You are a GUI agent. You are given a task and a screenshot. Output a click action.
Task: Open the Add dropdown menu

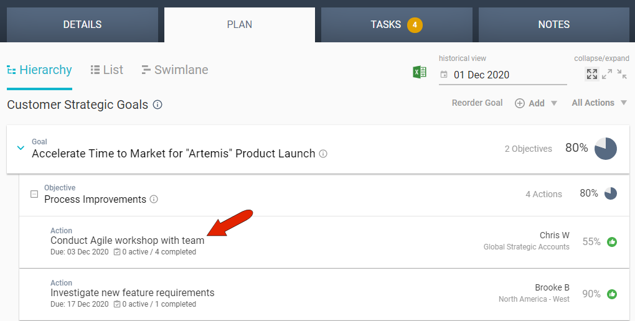(536, 103)
